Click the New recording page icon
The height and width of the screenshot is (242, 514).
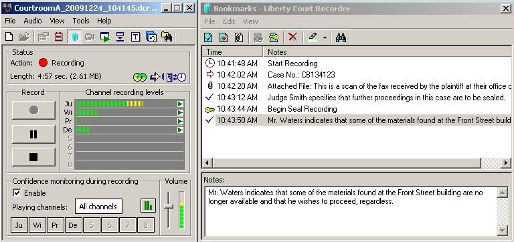(x=9, y=37)
